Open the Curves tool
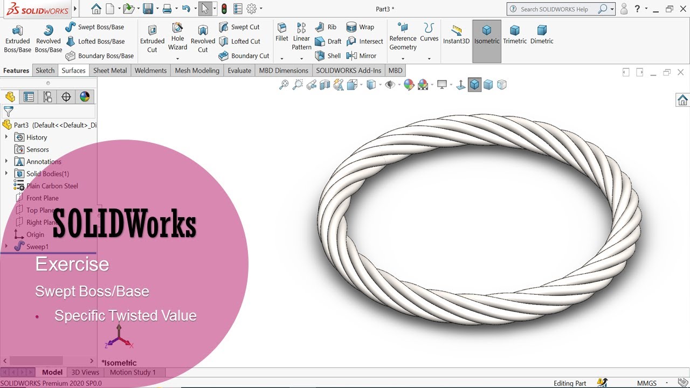Screen dimensions: 690x388 [429, 32]
